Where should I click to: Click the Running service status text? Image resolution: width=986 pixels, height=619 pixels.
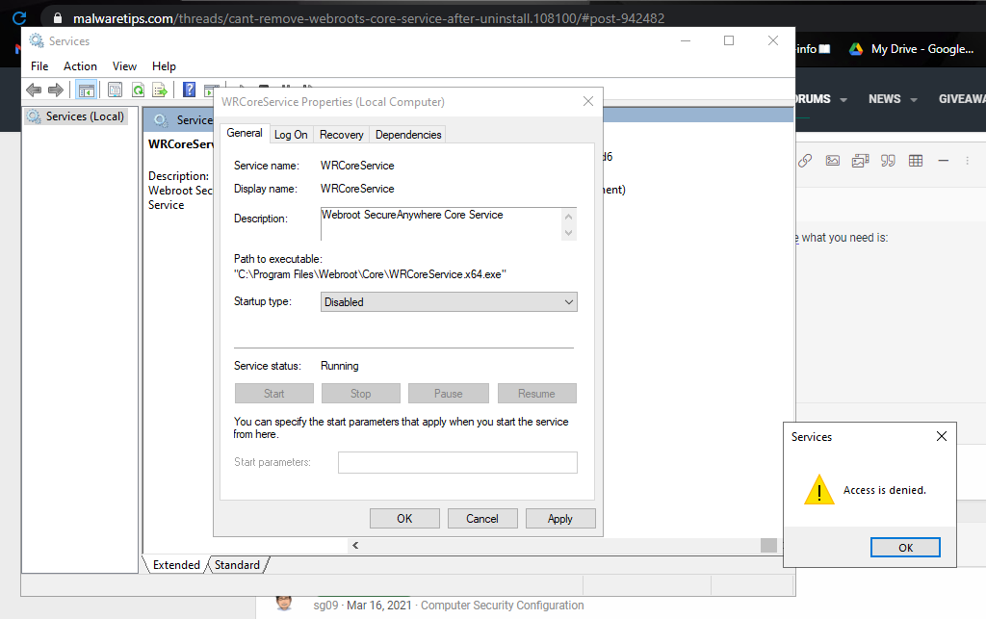click(x=340, y=366)
